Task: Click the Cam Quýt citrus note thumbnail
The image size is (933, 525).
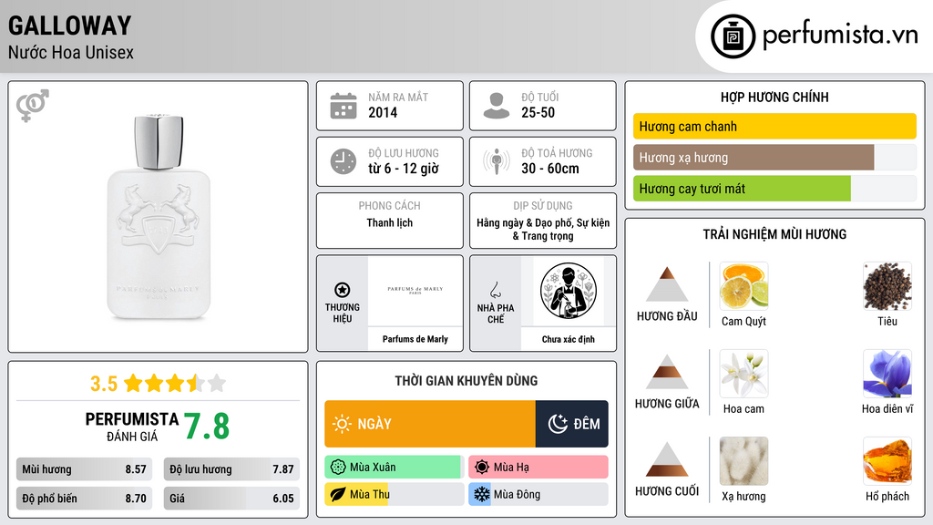Action: (743, 286)
